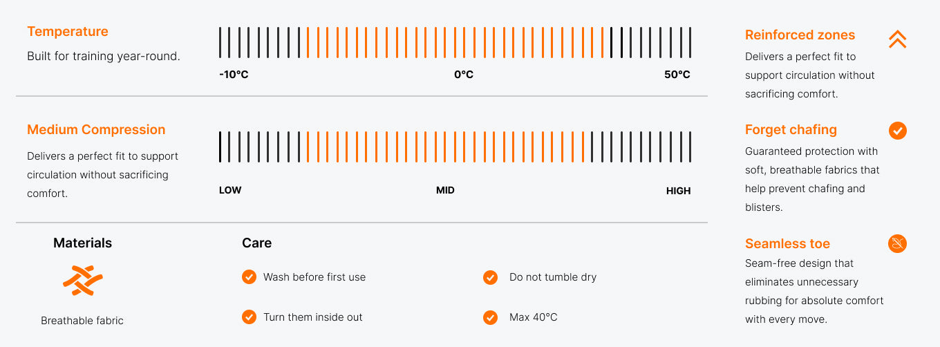The width and height of the screenshot is (940, 347).
Task: Click the -10°C label on temperature scale
Action: pyautogui.click(x=234, y=75)
